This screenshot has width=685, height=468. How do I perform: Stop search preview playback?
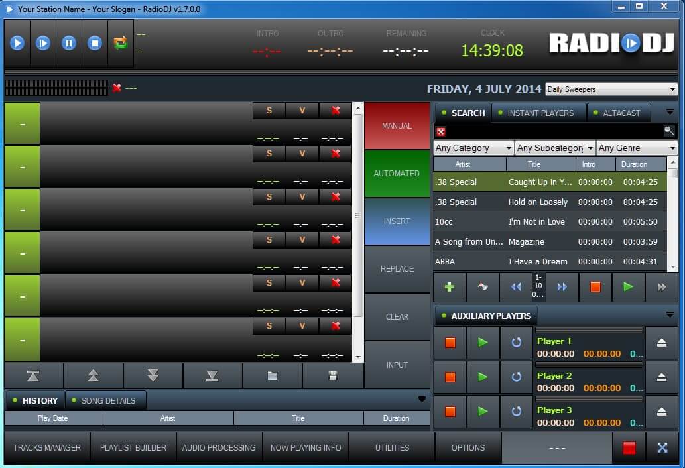tap(595, 287)
